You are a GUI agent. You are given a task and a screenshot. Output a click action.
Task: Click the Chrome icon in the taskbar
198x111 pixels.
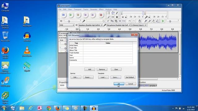click(49, 108)
